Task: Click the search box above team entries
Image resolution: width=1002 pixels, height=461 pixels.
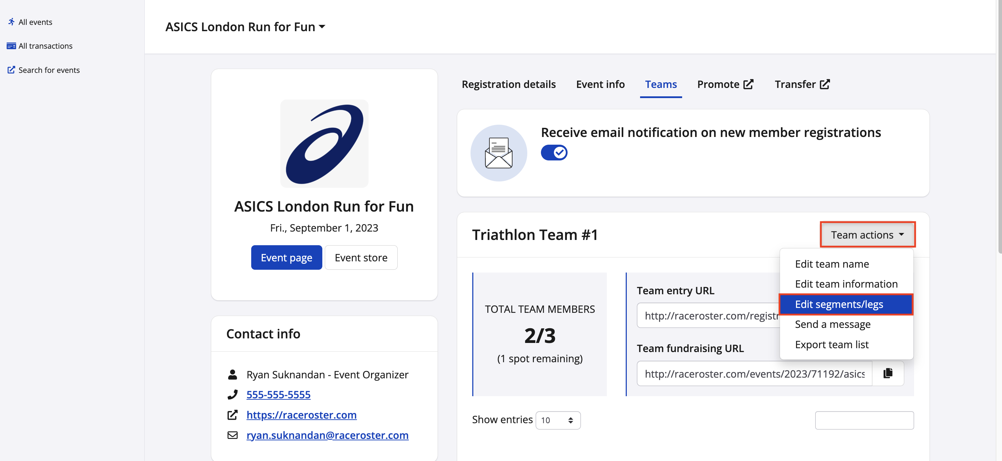Action: tap(864, 420)
